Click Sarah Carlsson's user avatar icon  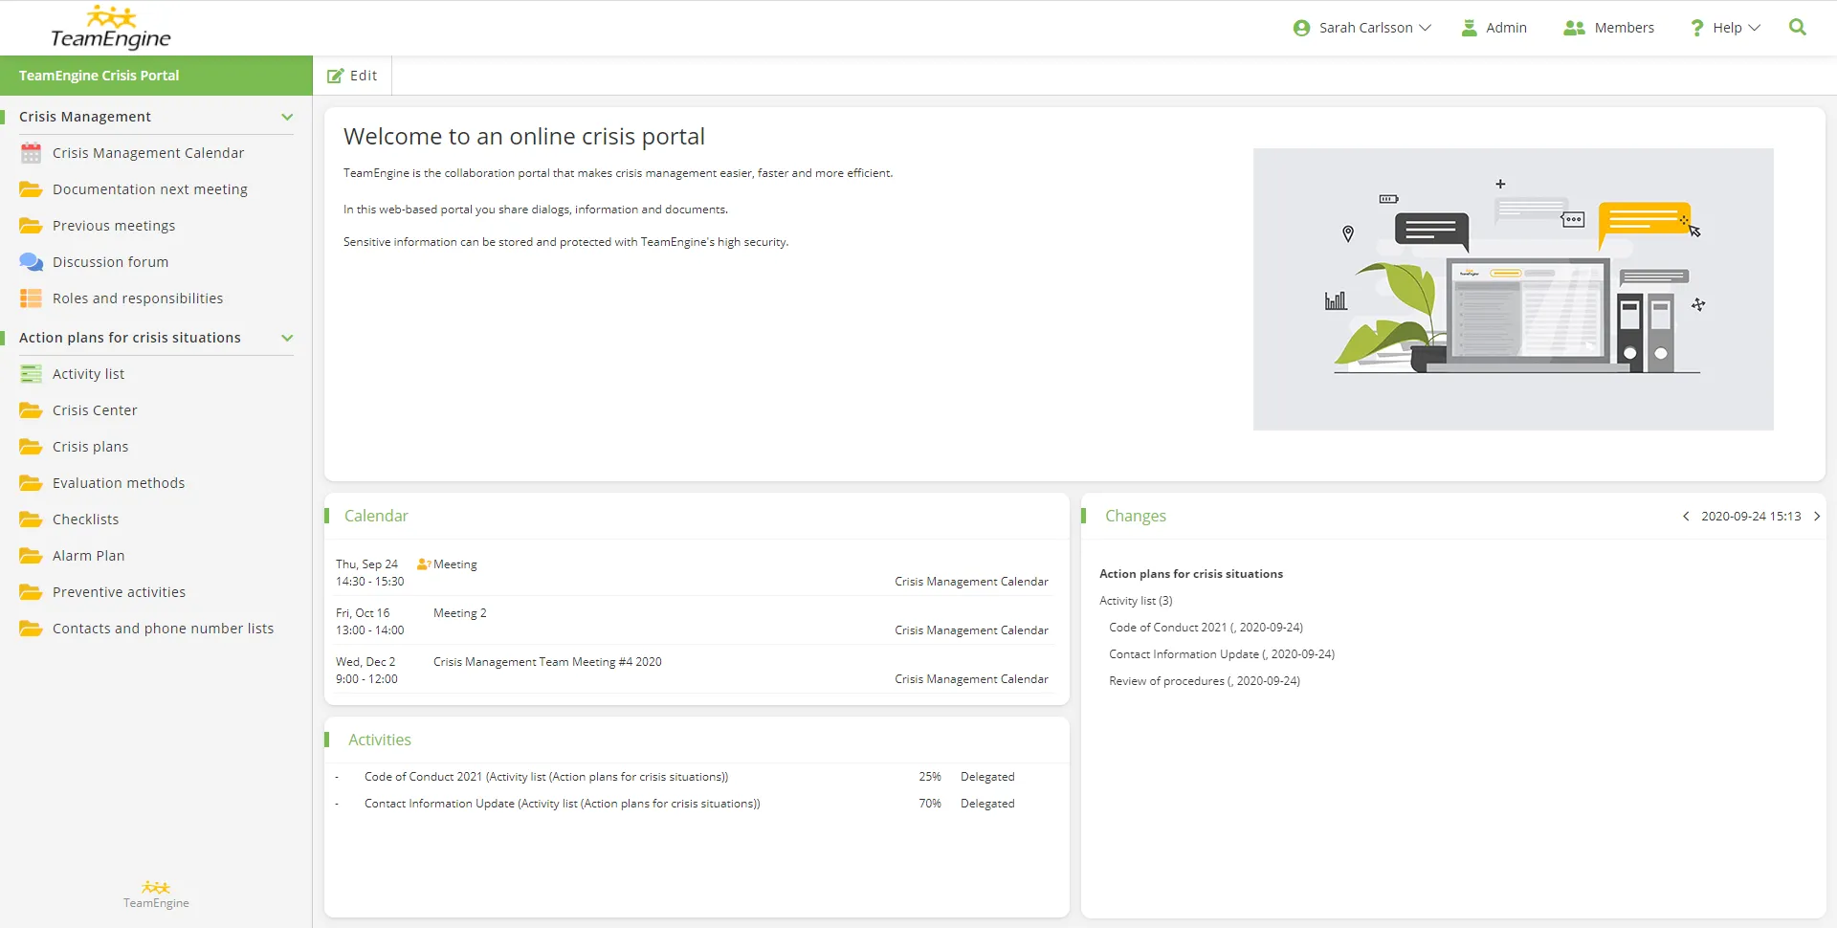(x=1301, y=28)
